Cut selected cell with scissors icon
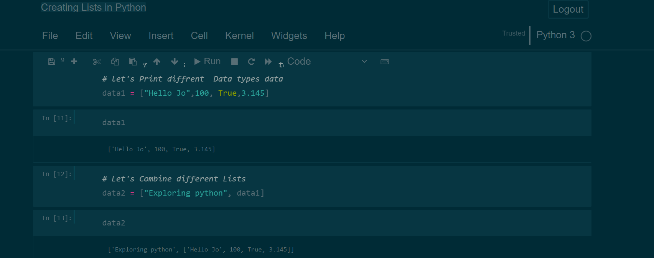Viewport: 654px width, 258px height. point(97,62)
